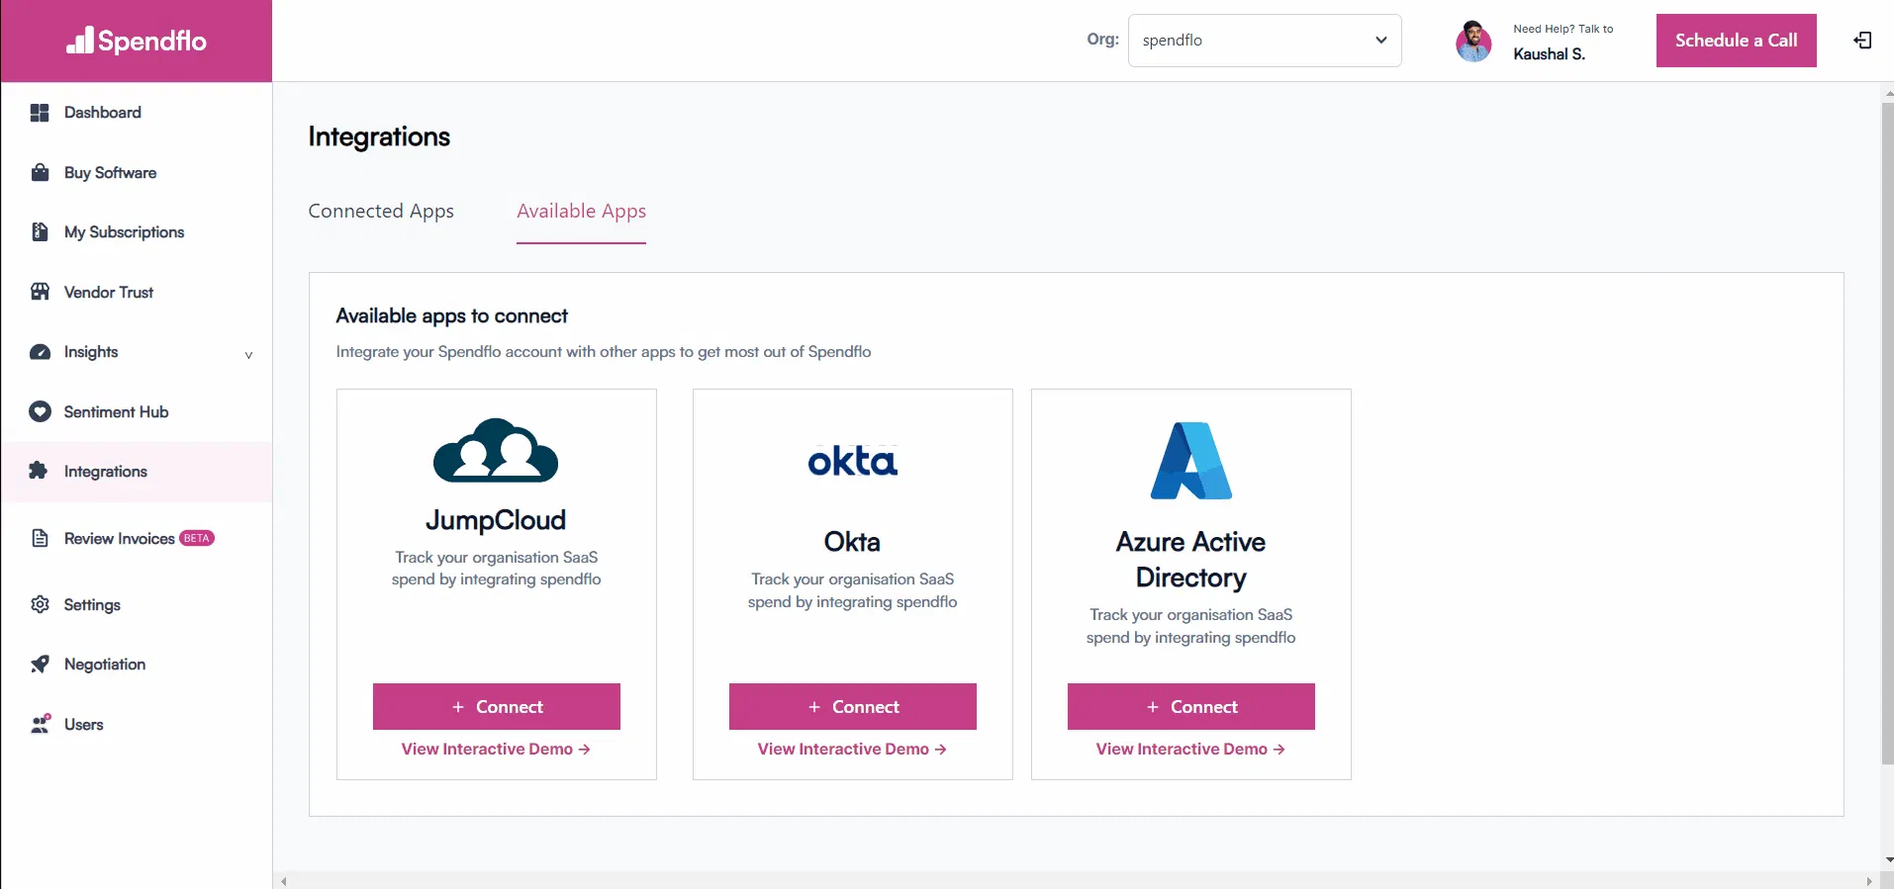The image size is (1894, 889).
Task: Click the Okta logo image
Action: tap(852, 461)
